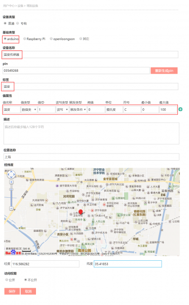Click the 济宁市政府 red POI icon
The image size is (189, 305).
pyautogui.click(x=92, y=210)
